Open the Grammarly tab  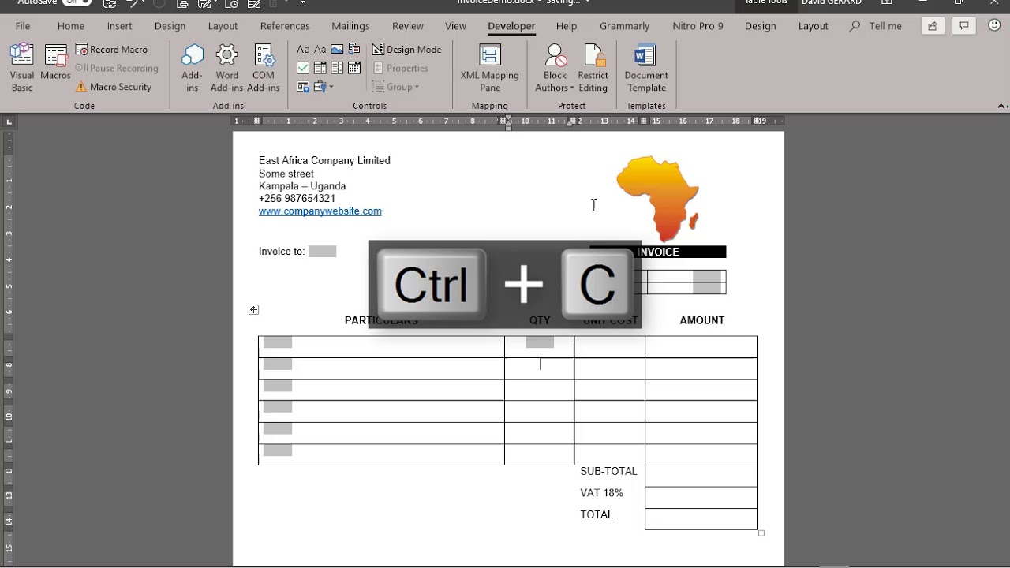click(x=624, y=26)
